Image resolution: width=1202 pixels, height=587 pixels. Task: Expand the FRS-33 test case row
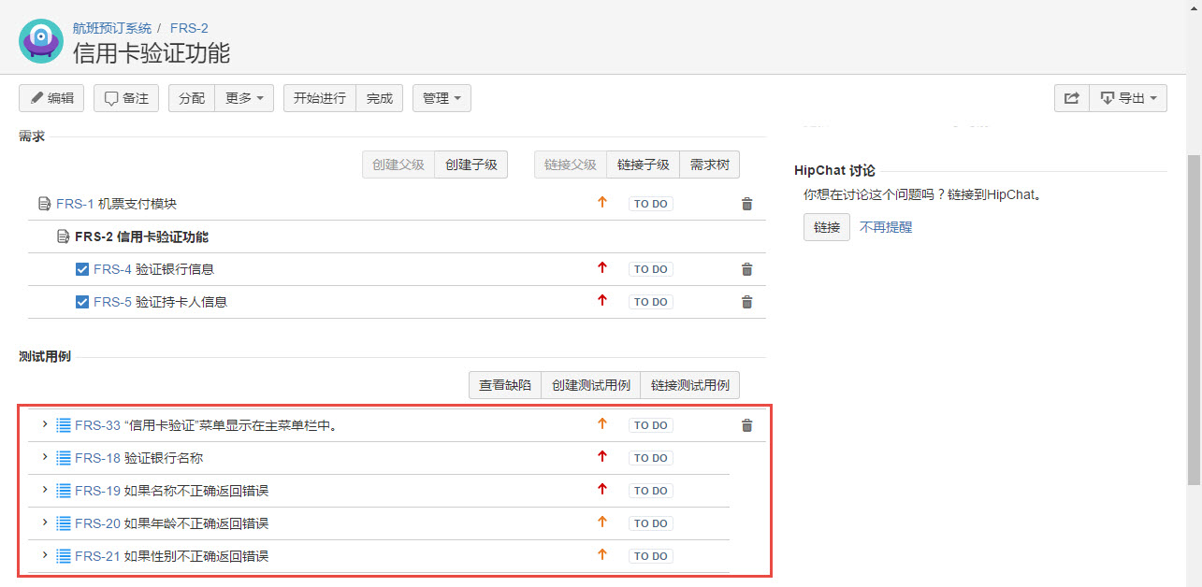point(44,424)
